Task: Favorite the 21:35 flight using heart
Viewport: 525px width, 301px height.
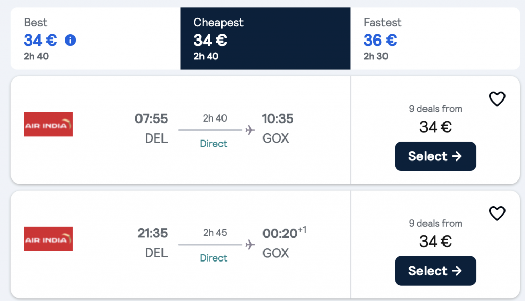Action: pyautogui.click(x=497, y=213)
